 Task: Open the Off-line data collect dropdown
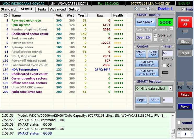point(170,88)
